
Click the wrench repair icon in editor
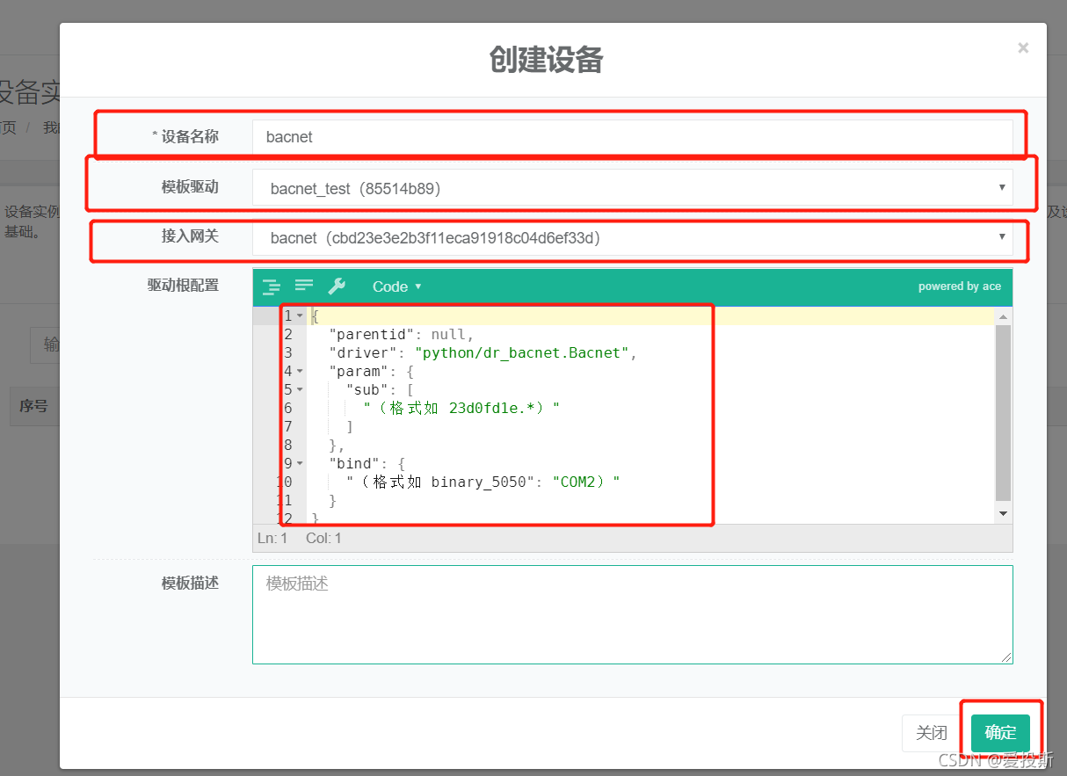[337, 286]
